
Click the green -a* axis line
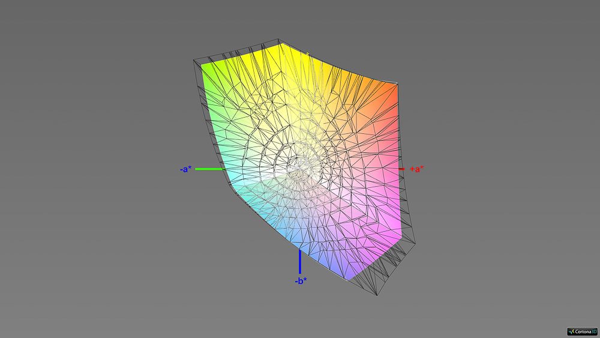[x=209, y=169]
